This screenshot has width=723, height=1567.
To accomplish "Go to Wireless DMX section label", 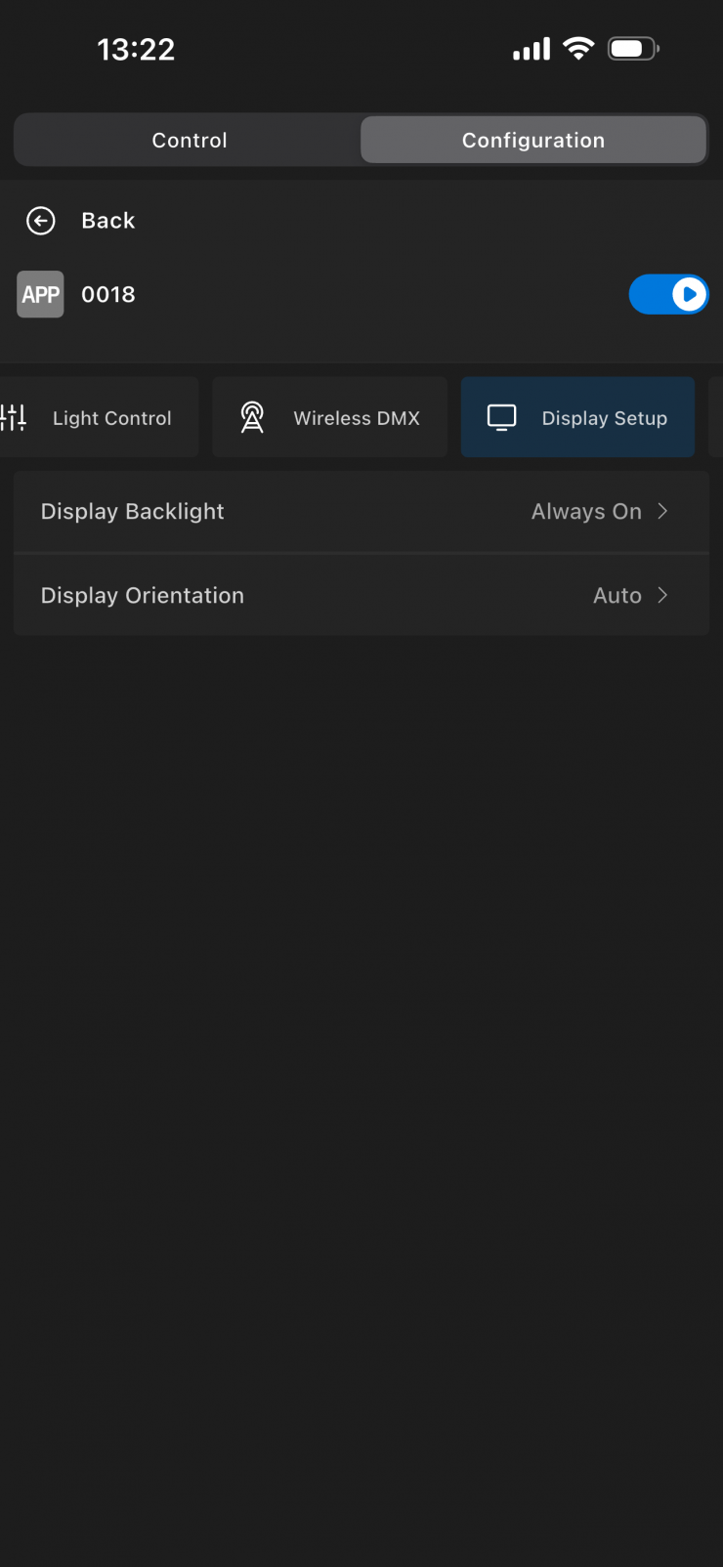I will coord(357,418).
